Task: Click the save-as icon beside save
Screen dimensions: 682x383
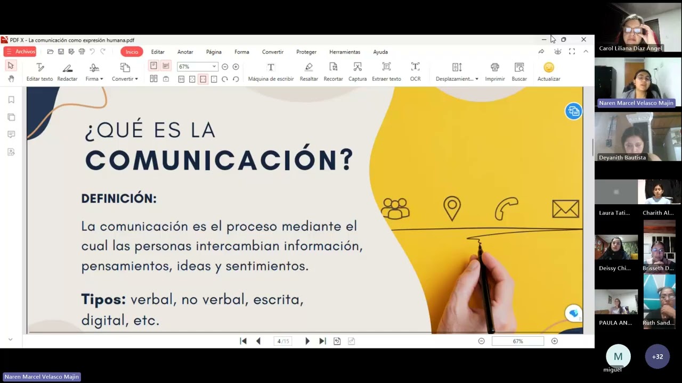Action: [71, 52]
